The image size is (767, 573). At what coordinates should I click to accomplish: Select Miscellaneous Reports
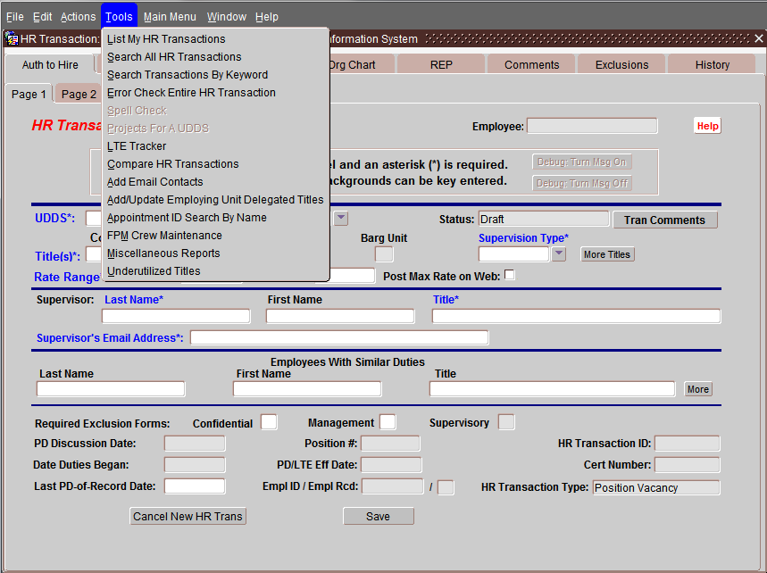tap(215, 253)
